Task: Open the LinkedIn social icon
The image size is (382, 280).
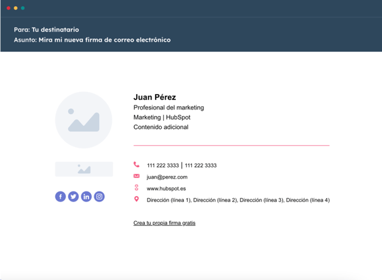Action: click(86, 197)
